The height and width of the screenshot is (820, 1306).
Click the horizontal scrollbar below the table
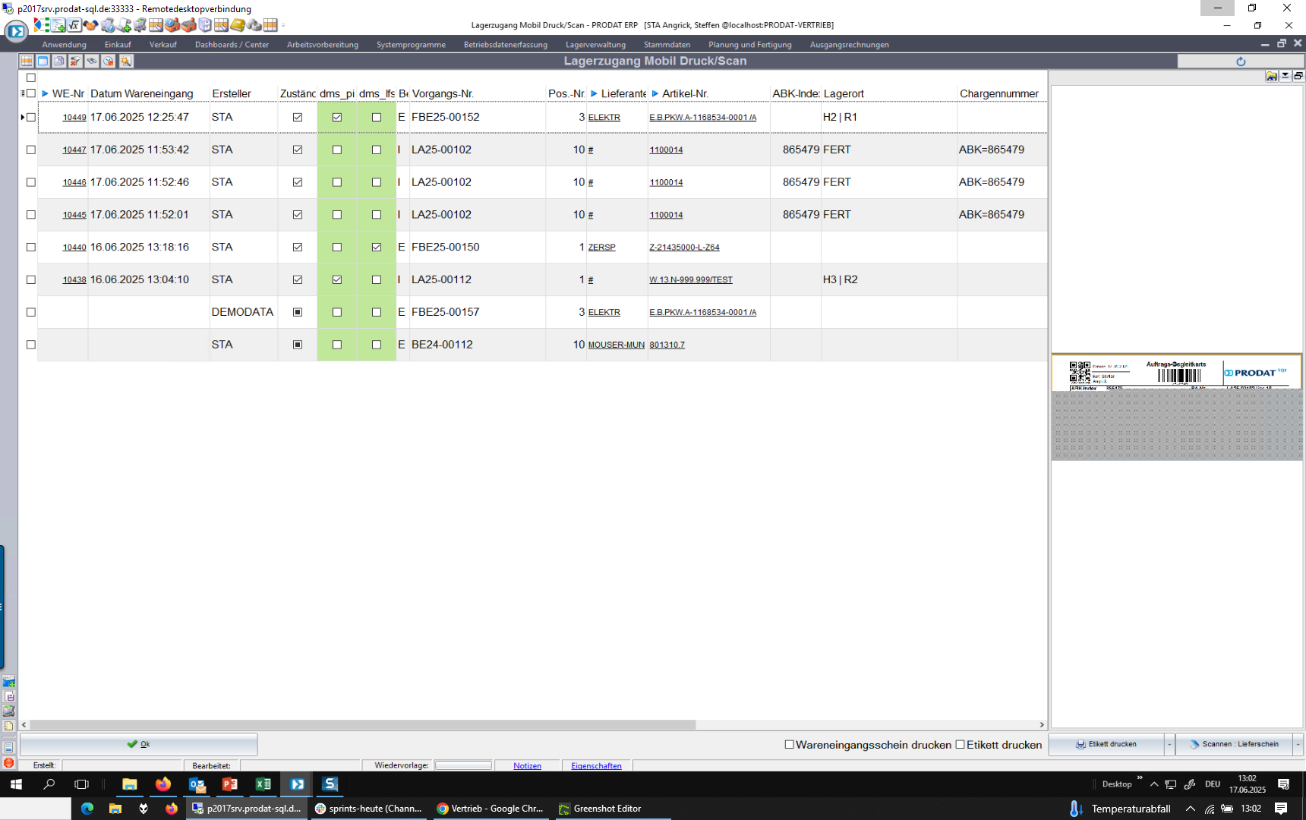click(x=362, y=725)
